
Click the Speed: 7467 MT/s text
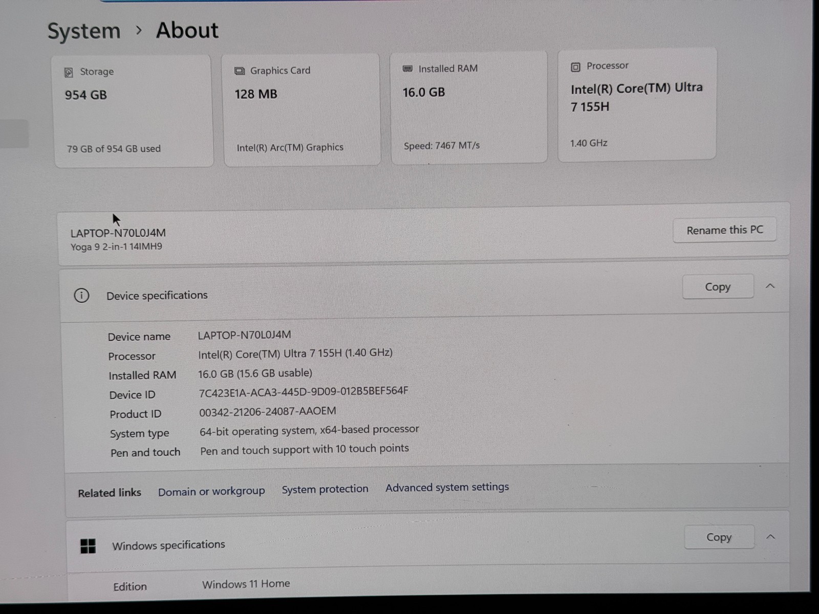pyautogui.click(x=442, y=146)
